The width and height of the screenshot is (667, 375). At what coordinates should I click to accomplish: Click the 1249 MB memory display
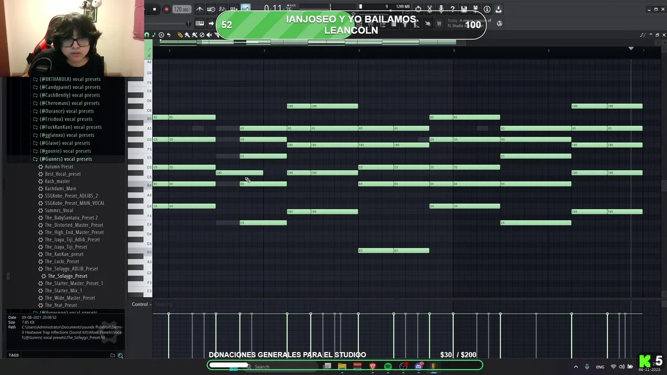(x=403, y=7)
